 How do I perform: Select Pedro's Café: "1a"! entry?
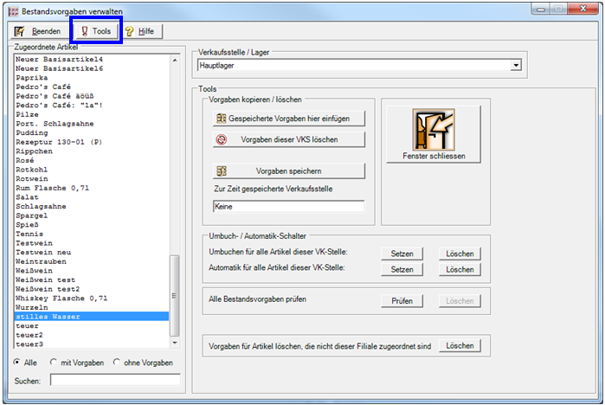coord(92,106)
